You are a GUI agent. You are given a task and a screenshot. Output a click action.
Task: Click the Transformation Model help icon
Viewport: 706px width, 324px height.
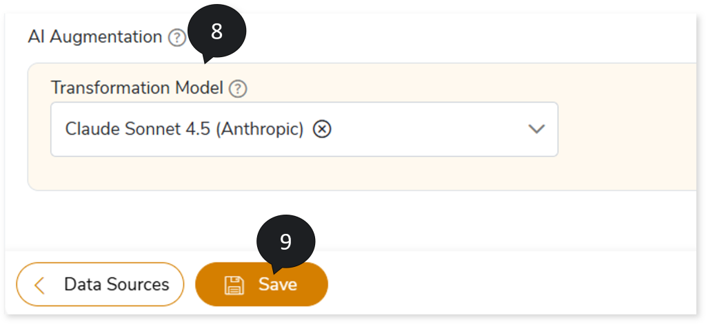tap(238, 89)
